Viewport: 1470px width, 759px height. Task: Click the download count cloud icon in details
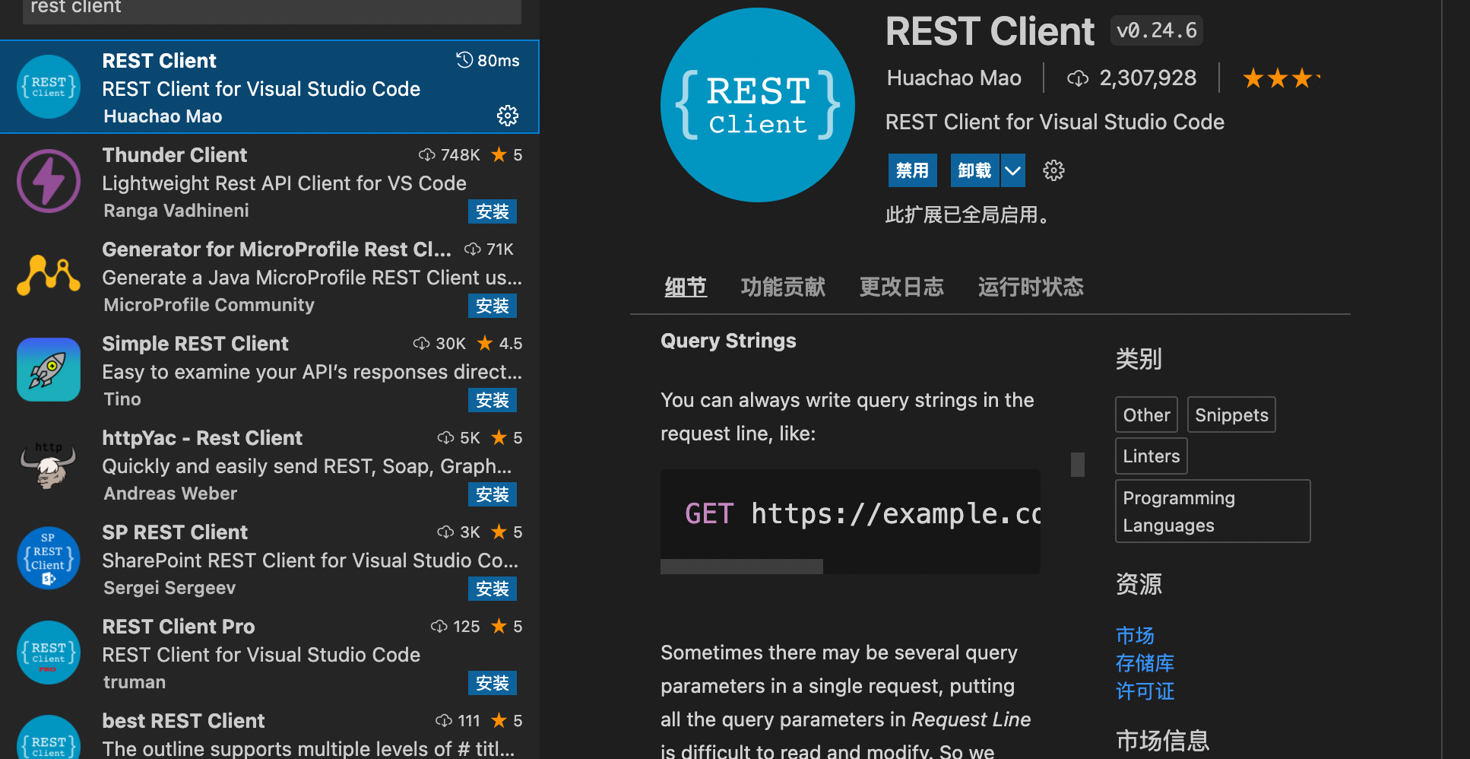[1078, 78]
